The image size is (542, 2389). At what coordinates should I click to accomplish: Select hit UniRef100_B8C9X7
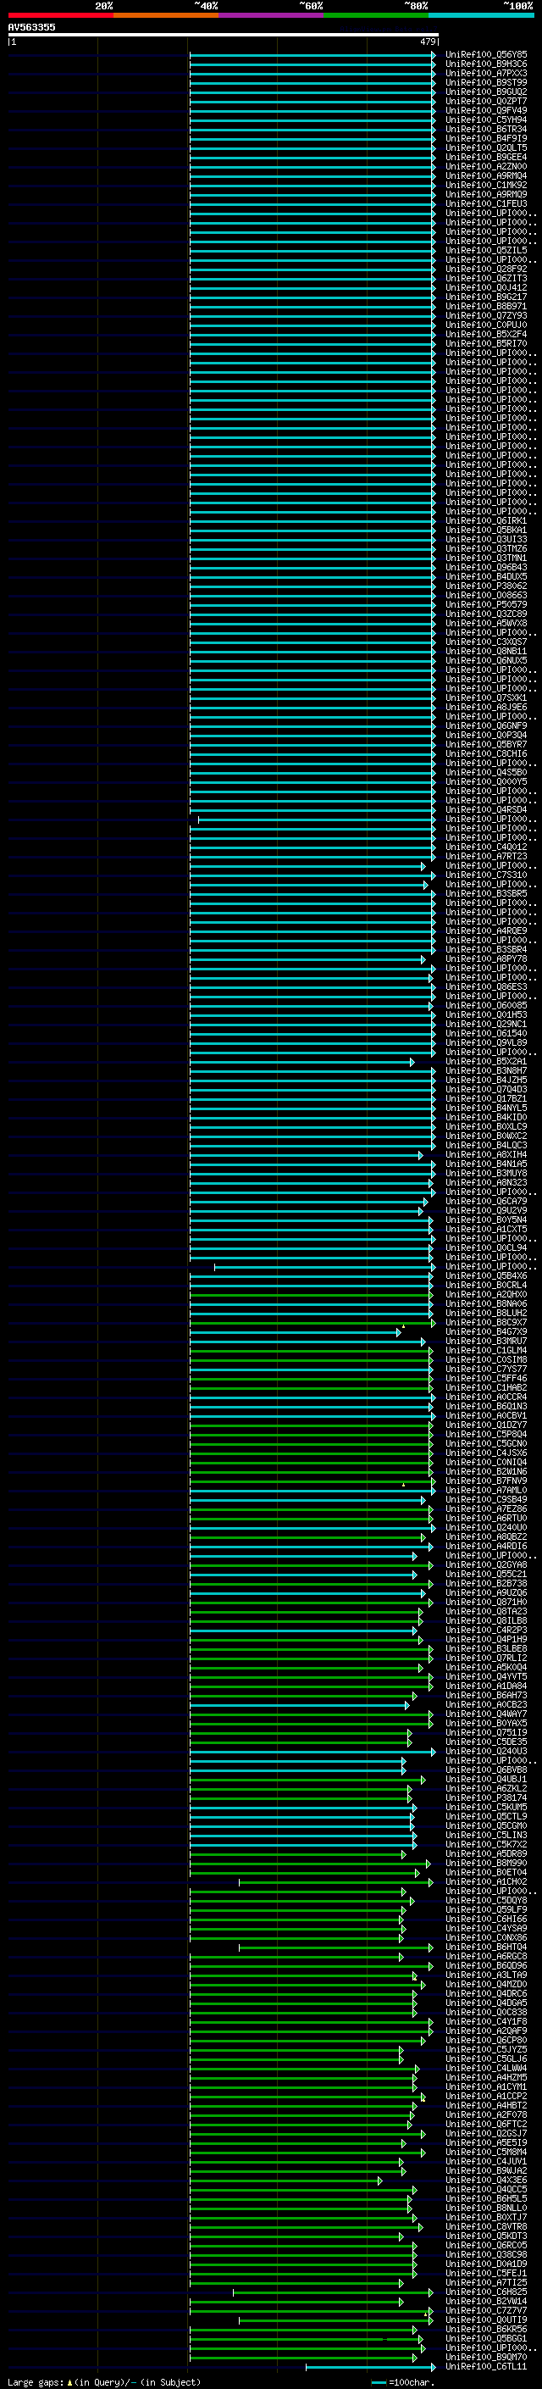(x=486, y=1323)
